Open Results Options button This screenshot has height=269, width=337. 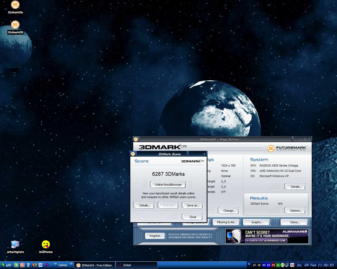[x=296, y=211]
